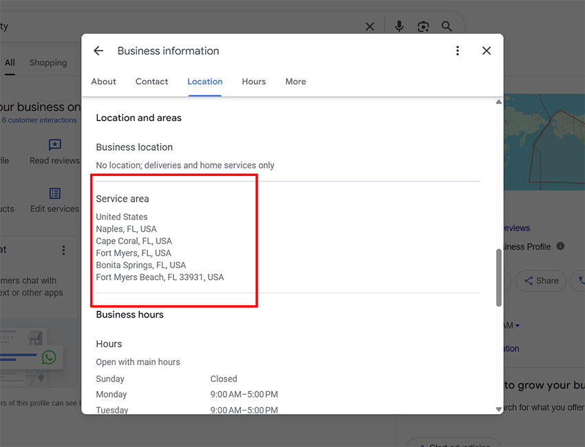Open search by image camera icon
The height and width of the screenshot is (447, 585).
click(x=423, y=27)
